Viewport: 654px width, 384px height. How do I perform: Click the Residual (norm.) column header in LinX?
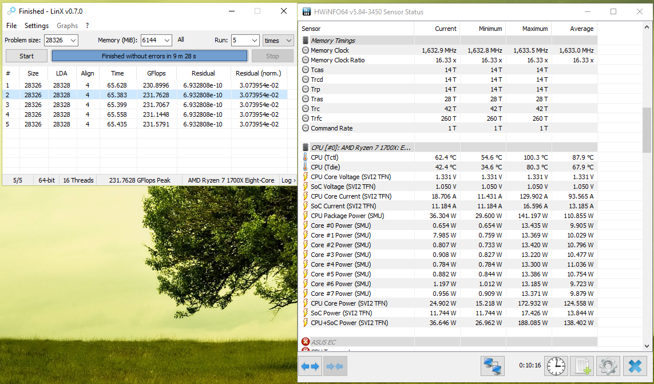click(x=259, y=73)
